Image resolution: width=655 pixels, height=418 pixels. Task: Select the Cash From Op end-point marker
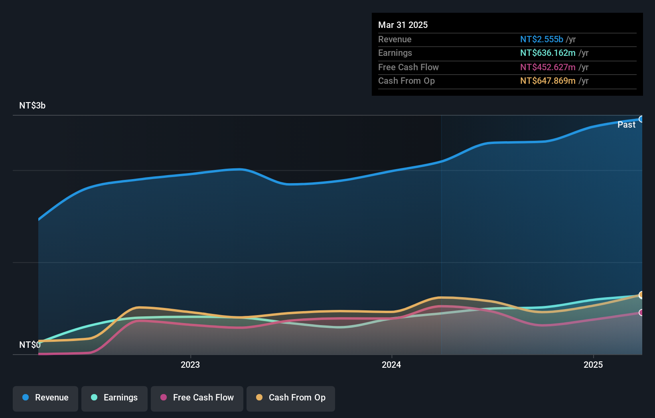coord(641,295)
